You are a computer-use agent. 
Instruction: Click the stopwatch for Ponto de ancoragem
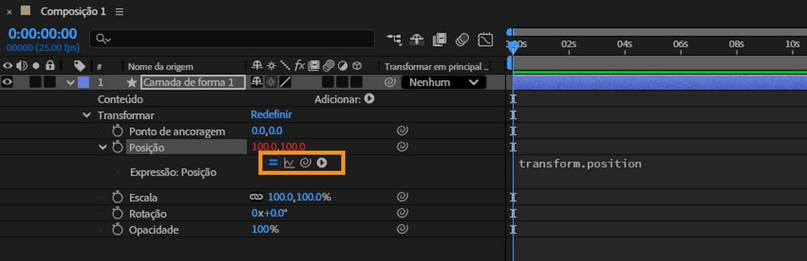[118, 131]
